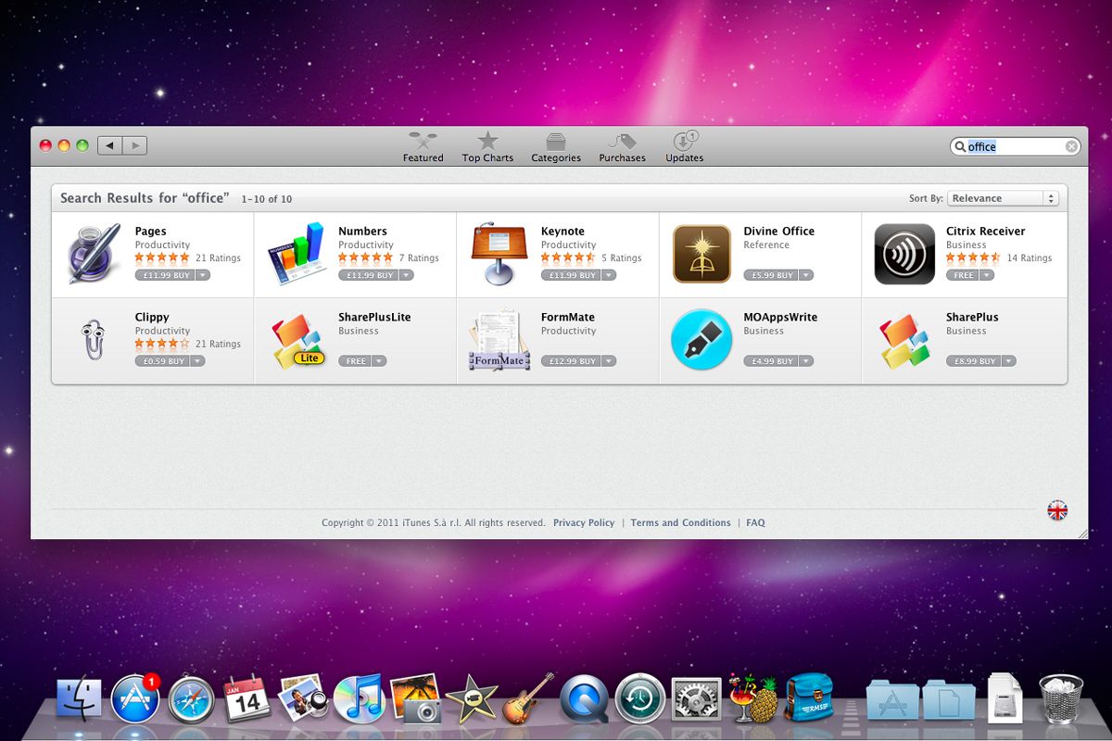Viewport: 1112px width, 741px height.
Task: Open iCal from the dock
Action: [247, 699]
